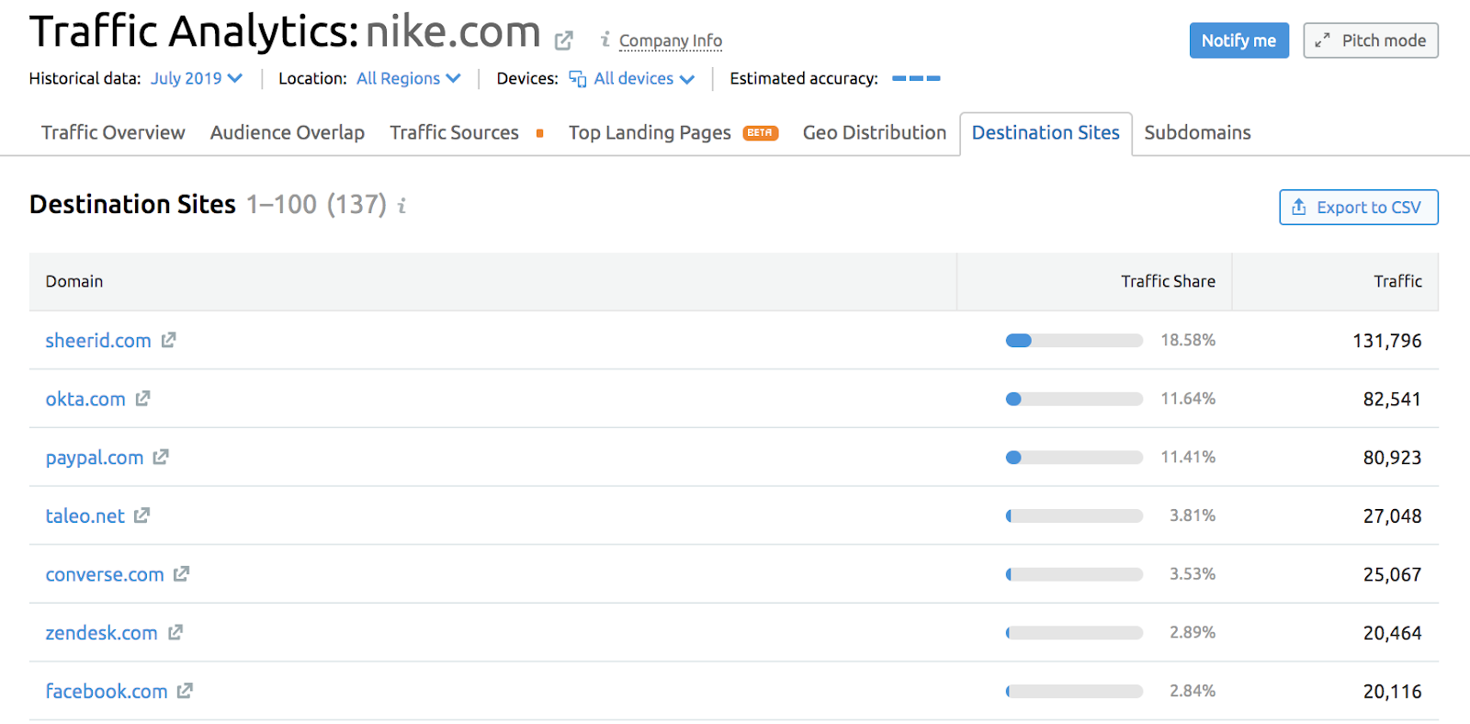Open zendesk.com external link icon
The height and width of the screenshot is (724, 1470).
point(175,632)
